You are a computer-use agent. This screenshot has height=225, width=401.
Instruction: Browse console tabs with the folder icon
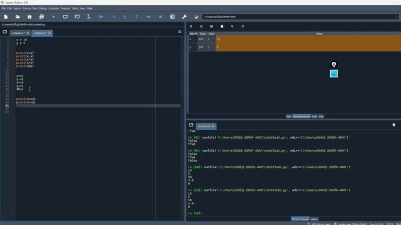click(x=191, y=125)
